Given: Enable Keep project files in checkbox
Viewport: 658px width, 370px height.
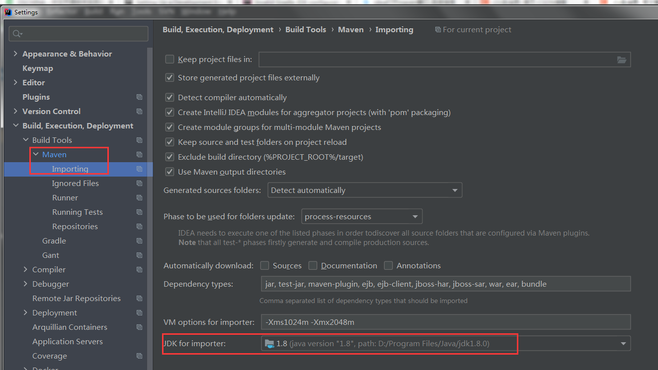Looking at the screenshot, I should (x=170, y=59).
